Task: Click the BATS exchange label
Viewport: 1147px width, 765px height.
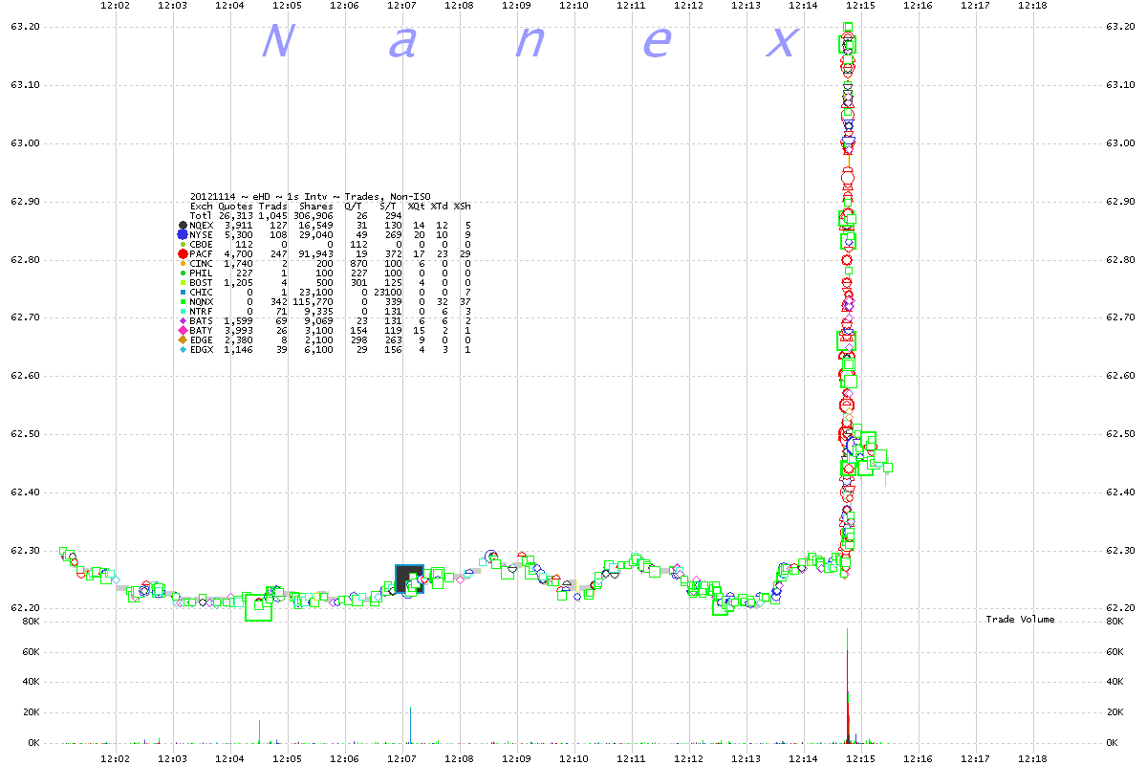Action: click(201, 320)
